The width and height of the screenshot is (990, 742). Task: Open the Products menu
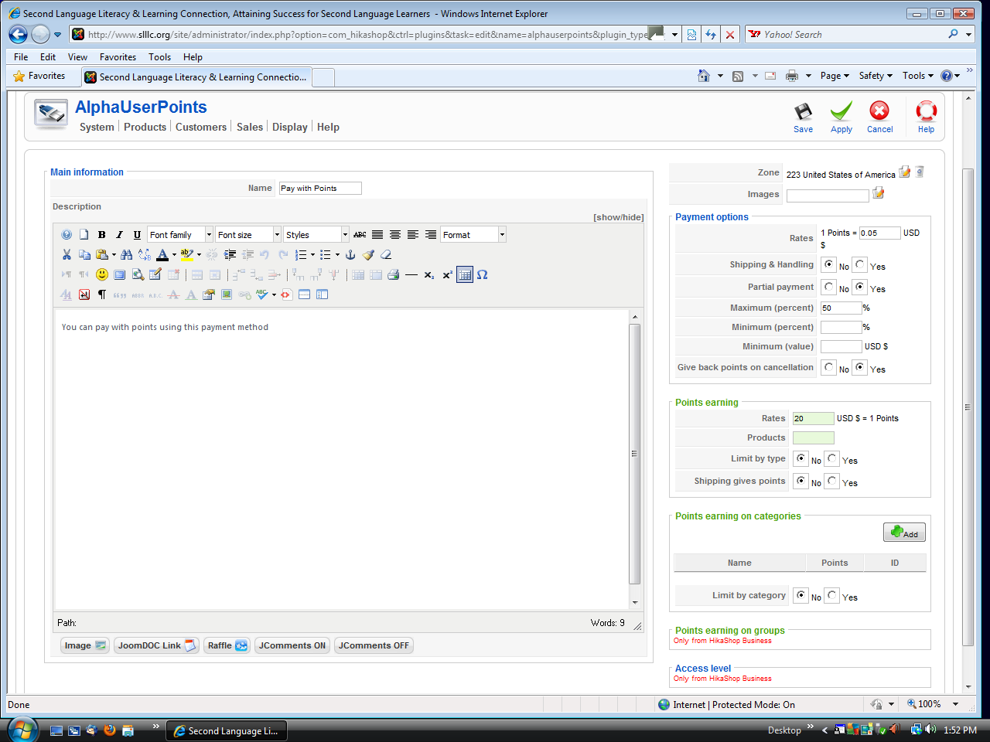pos(145,128)
